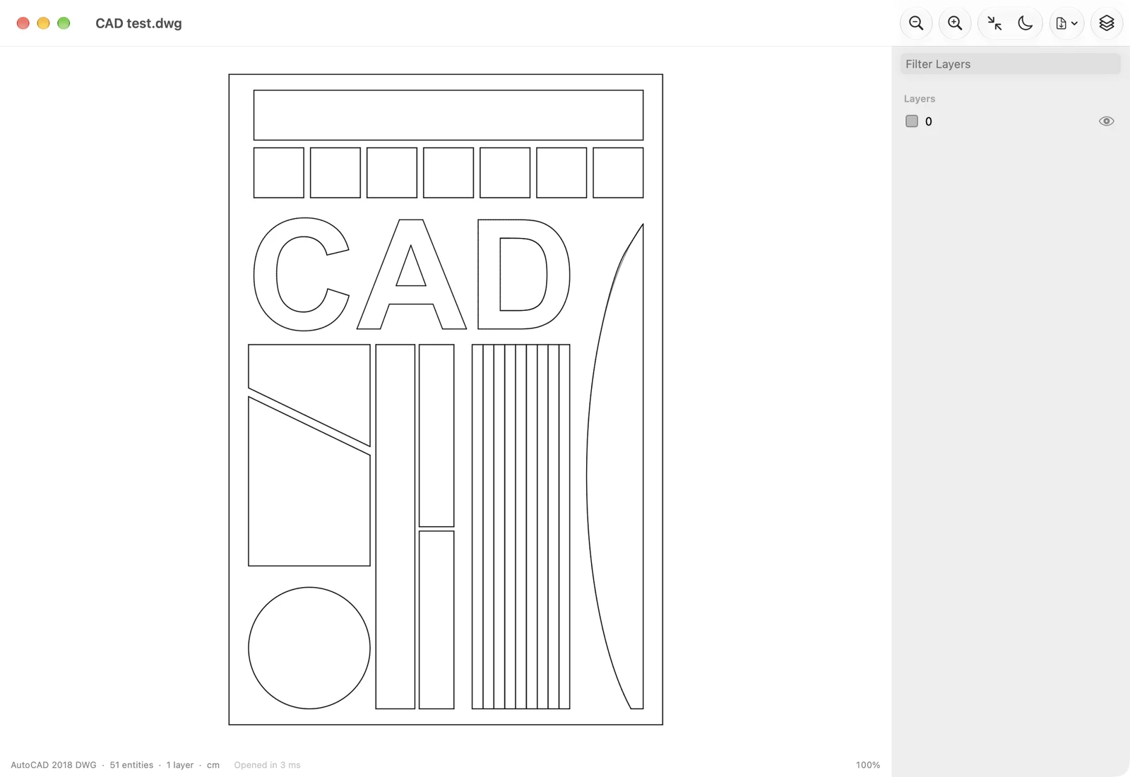This screenshot has height=777, width=1130.
Task: Click the AutoCAD 2018 DWG status text
Action: coord(54,765)
